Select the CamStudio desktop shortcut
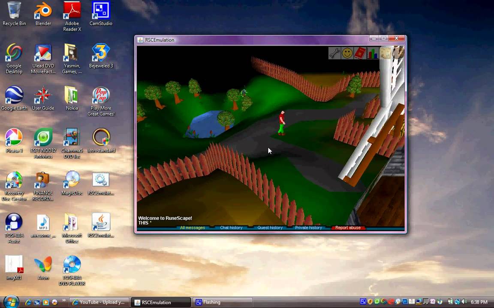The width and height of the screenshot is (494, 308). [x=101, y=14]
